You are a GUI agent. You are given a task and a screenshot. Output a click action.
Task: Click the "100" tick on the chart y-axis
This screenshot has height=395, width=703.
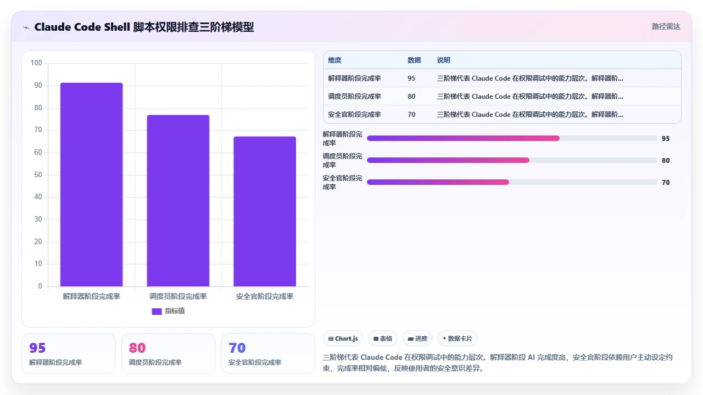click(x=36, y=63)
